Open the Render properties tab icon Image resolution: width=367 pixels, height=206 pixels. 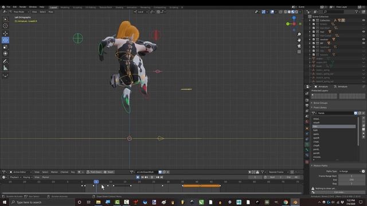(307, 100)
